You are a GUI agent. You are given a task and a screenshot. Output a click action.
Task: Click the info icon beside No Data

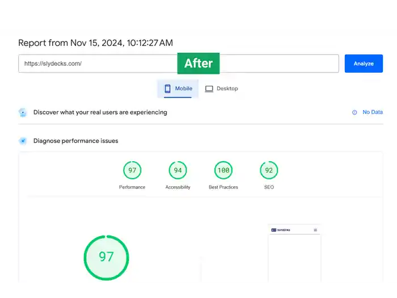(x=354, y=112)
